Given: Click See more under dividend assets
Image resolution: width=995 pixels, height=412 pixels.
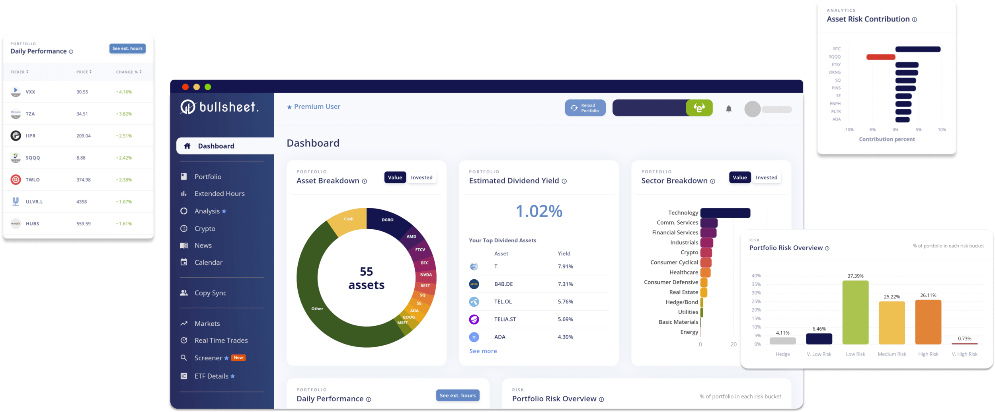Looking at the screenshot, I should click(483, 351).
